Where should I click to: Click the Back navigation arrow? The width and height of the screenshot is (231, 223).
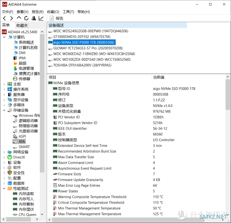click(x=4, y=18)
